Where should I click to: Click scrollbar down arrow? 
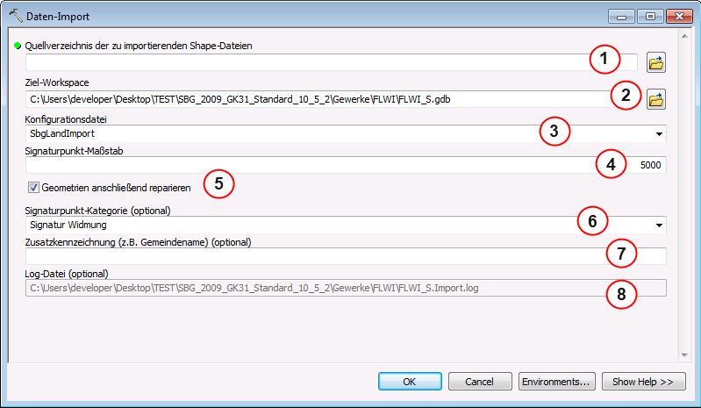tap(684, 355)
